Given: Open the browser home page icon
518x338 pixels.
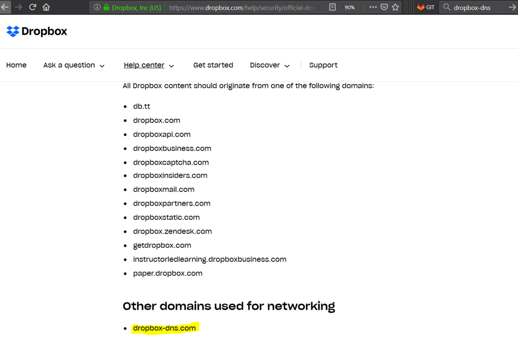Looking at the screenshot, I should click(x=46, y=7).
